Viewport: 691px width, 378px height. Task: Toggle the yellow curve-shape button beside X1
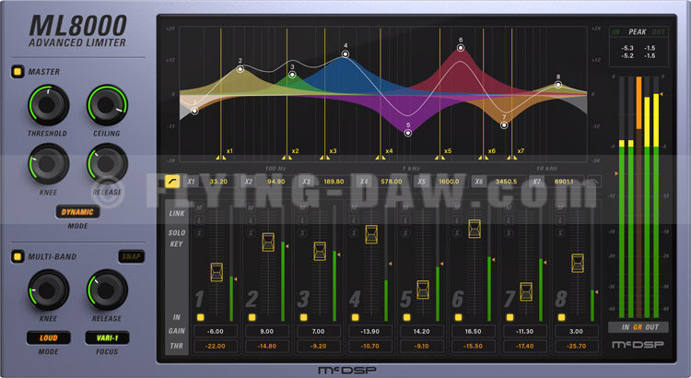pos(172,182)
